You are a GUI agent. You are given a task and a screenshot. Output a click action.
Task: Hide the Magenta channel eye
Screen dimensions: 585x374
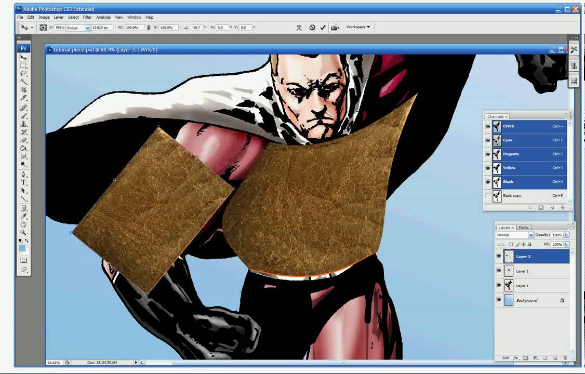[488, 154]
